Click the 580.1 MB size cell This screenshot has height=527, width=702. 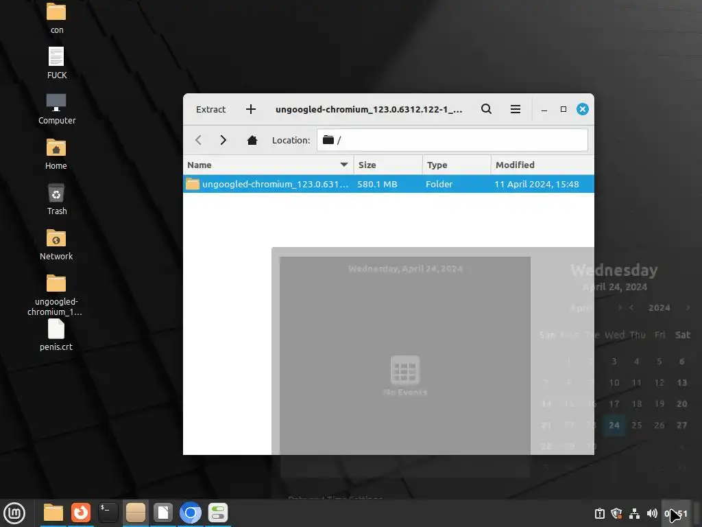tap(378, 184)
